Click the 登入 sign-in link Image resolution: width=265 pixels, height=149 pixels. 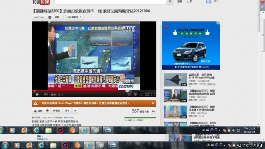click(x=216, y=1)
